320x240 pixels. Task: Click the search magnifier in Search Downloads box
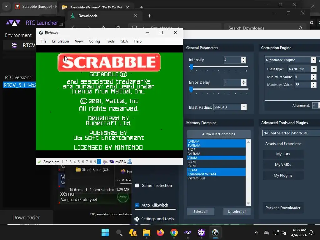[x=300, y=28]
